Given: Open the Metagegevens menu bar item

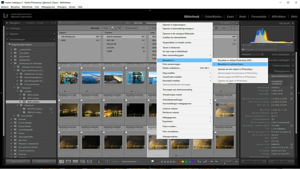Looking at the screenshot, I should click(48, 7).
